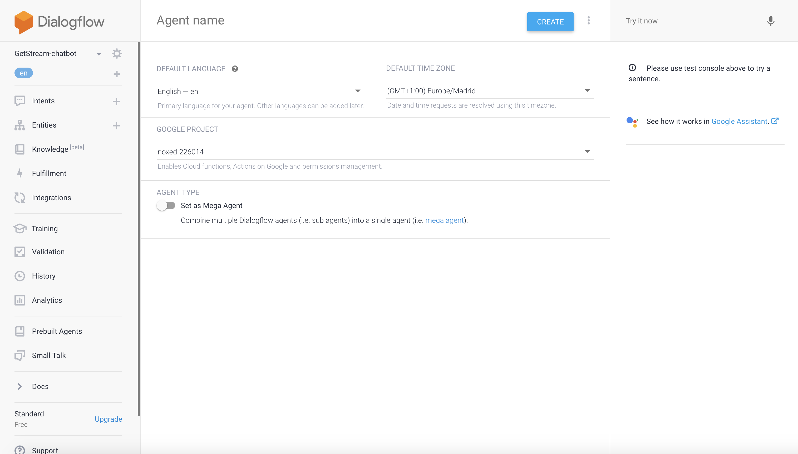798x454 pixels.
Task: Open the Knowledge beta section
Action: pyautogui.click(x=50, y=149)
